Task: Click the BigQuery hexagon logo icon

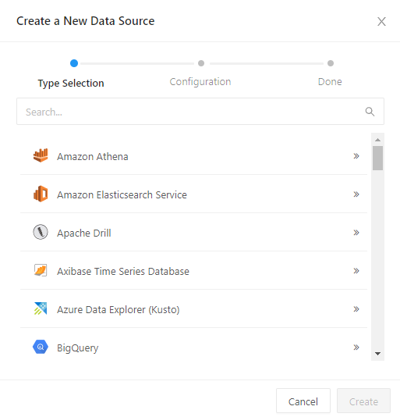Action: click(41, 347)
